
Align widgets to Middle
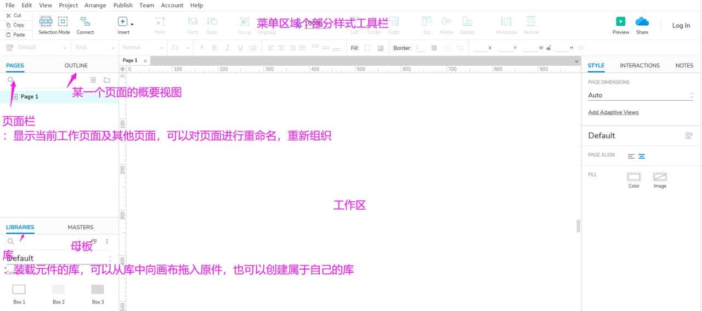click(x=446, y=25)
